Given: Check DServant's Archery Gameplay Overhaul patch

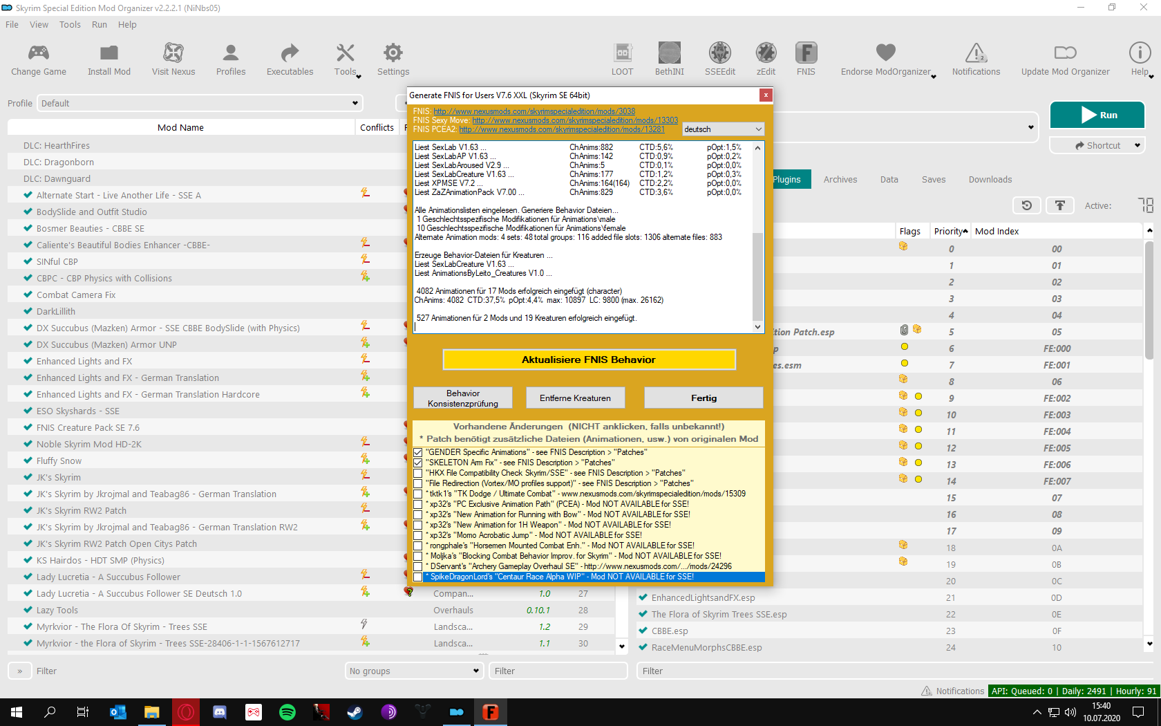Looking at the screenshot, I should (418, 566).
